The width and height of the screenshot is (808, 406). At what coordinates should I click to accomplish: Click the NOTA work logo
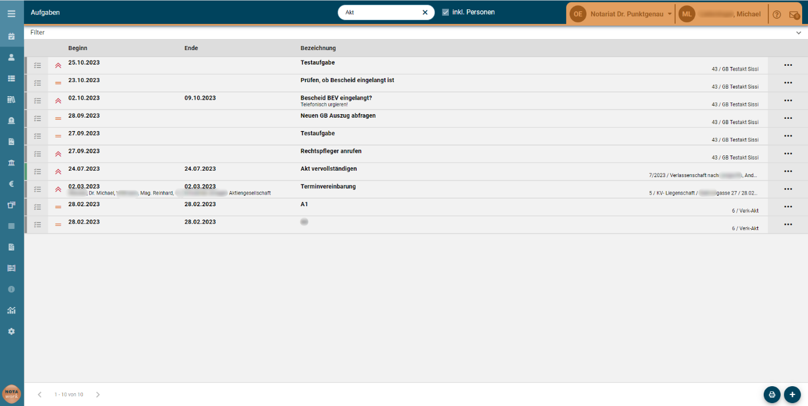pyautogui.click(x=11, y=394)
